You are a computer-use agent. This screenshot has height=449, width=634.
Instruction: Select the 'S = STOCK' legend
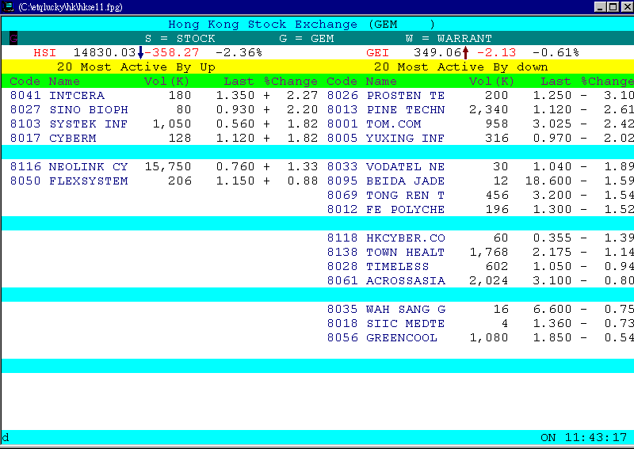[x=180, y=38]
